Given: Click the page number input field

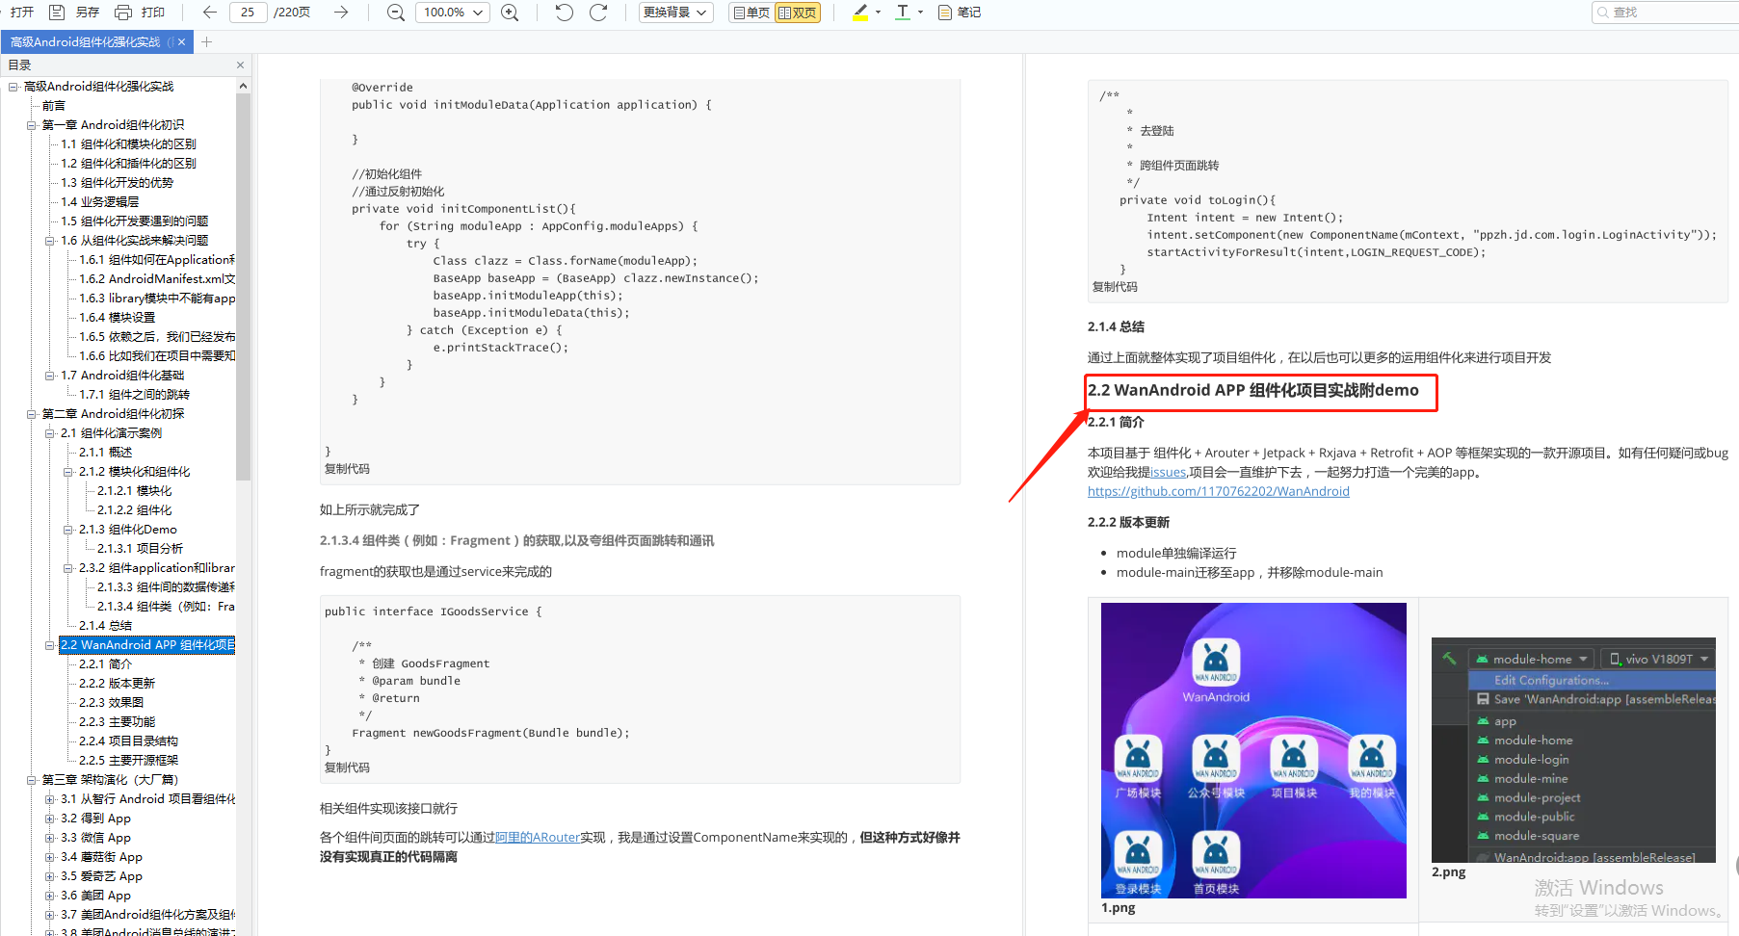Looking at the screenshot, I should (x=249, y=13).
